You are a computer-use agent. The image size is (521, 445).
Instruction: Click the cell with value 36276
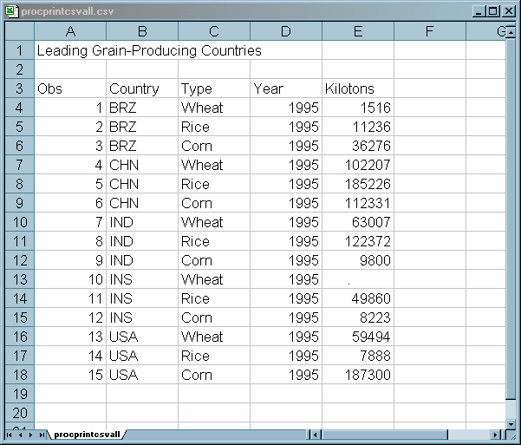[358, 146]
